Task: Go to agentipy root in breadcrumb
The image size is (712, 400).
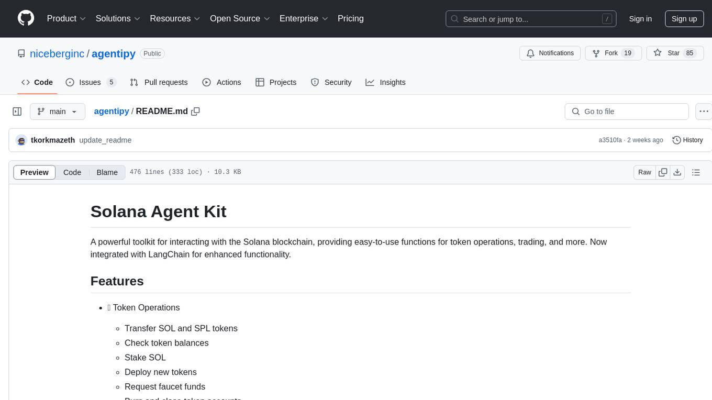Action: (112, 111)
